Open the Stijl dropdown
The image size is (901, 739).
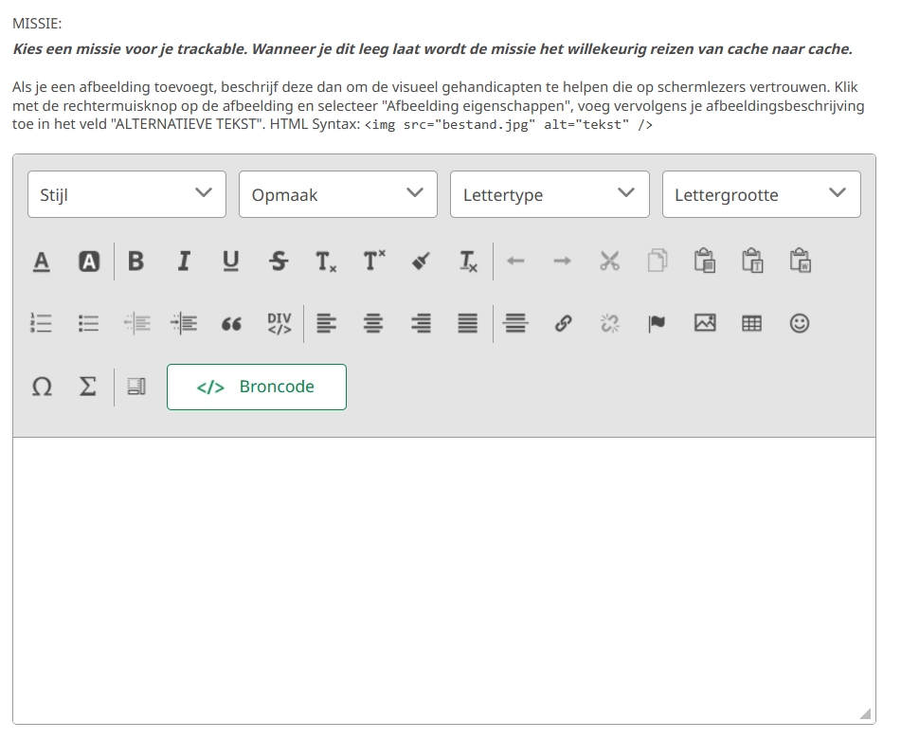click(127, 194)
